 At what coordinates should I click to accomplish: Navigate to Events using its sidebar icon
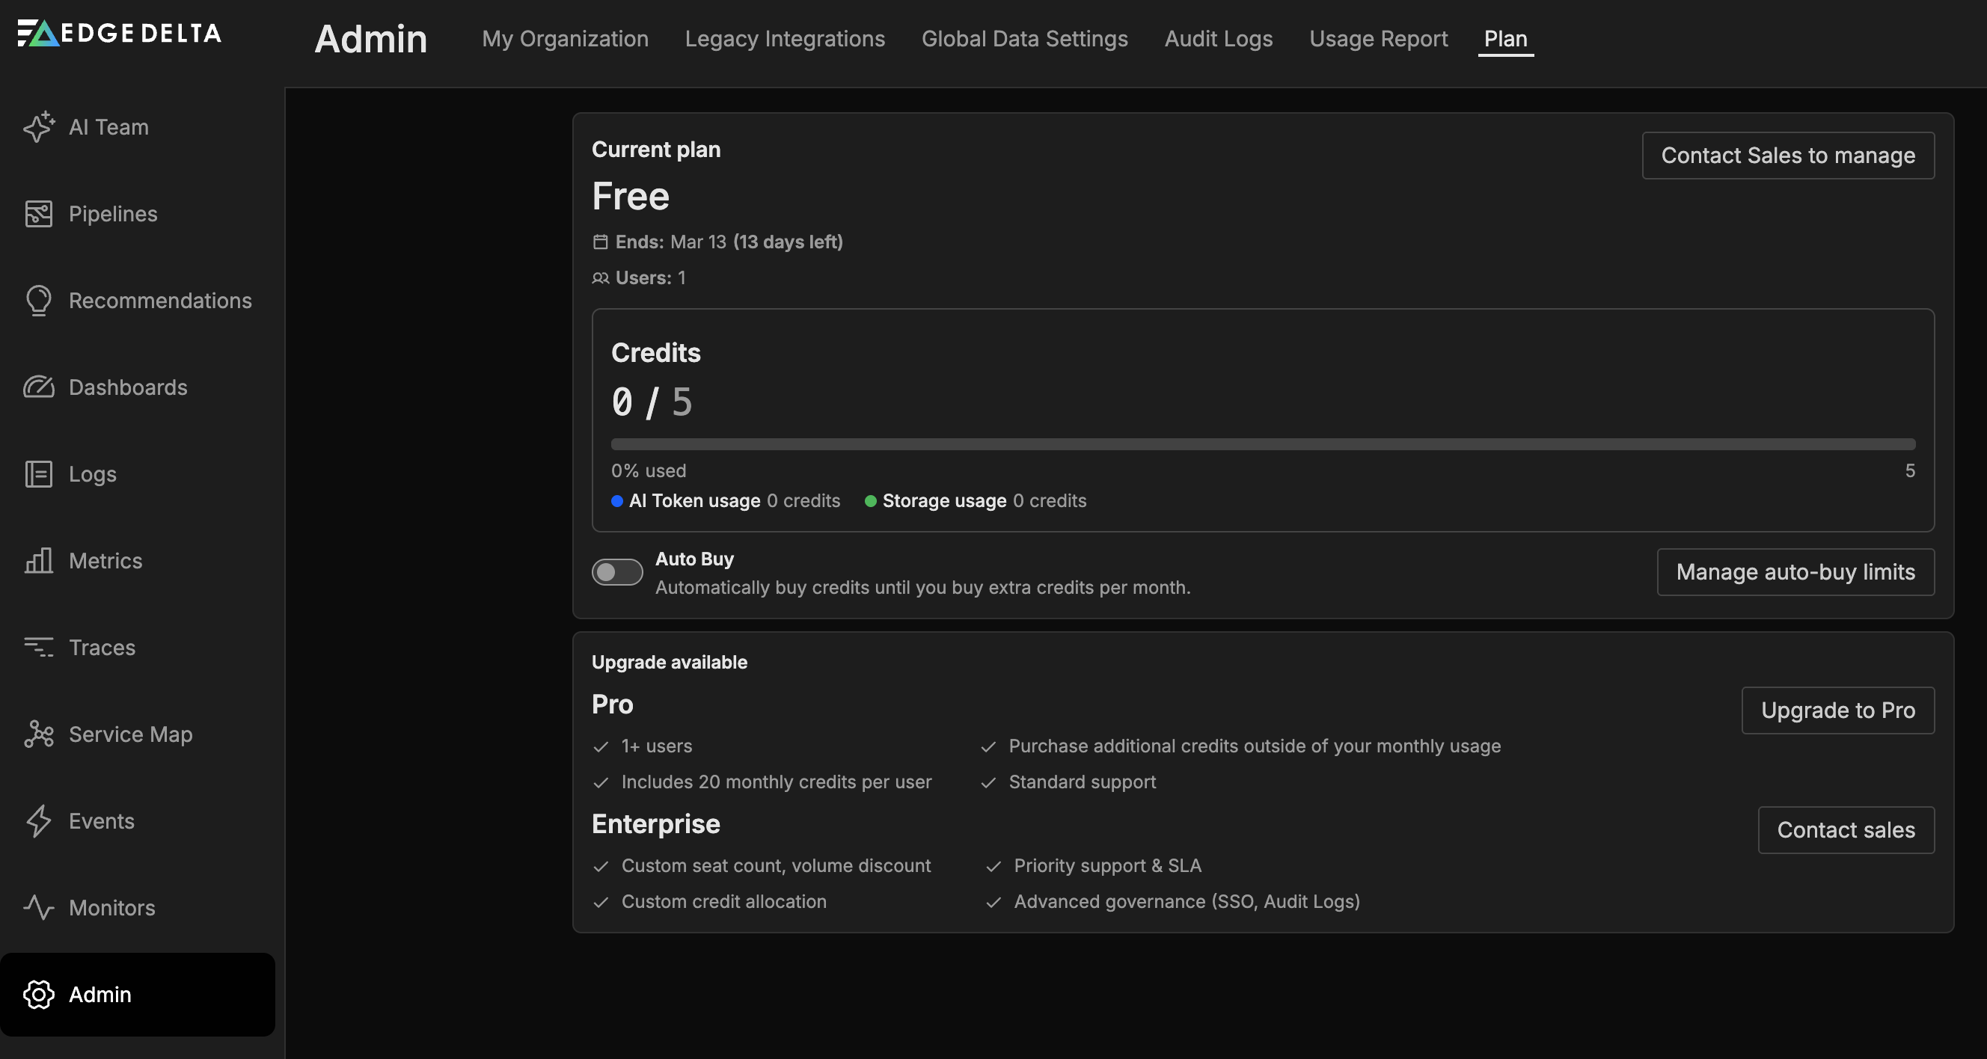click(40, 820)
